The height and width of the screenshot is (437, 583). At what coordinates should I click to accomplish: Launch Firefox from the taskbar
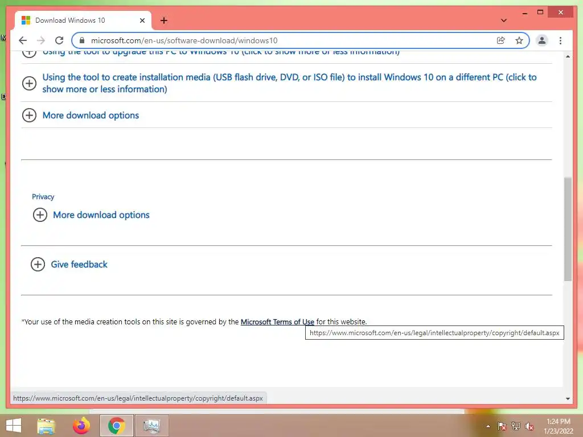click(81, 426)
